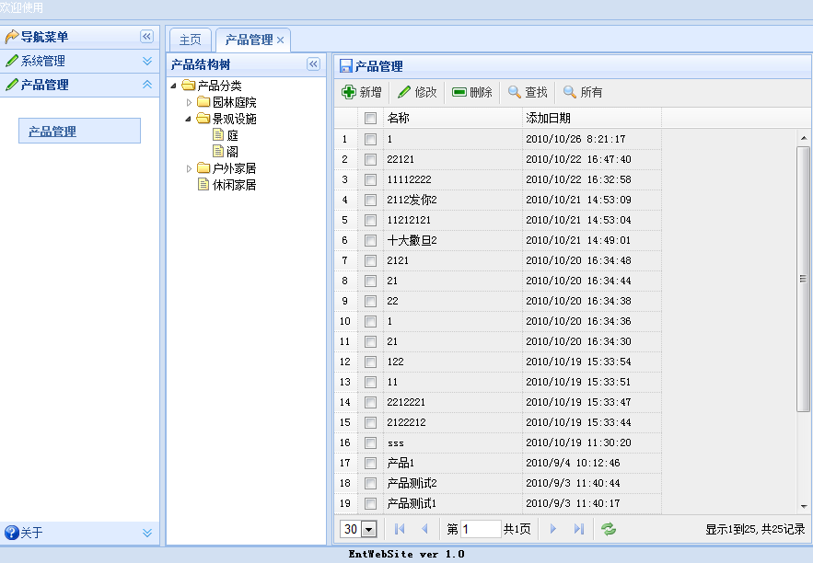Viewport: 813px width, 563px height.
Task: Check the row named 2212221
Action: coord(370,402)
